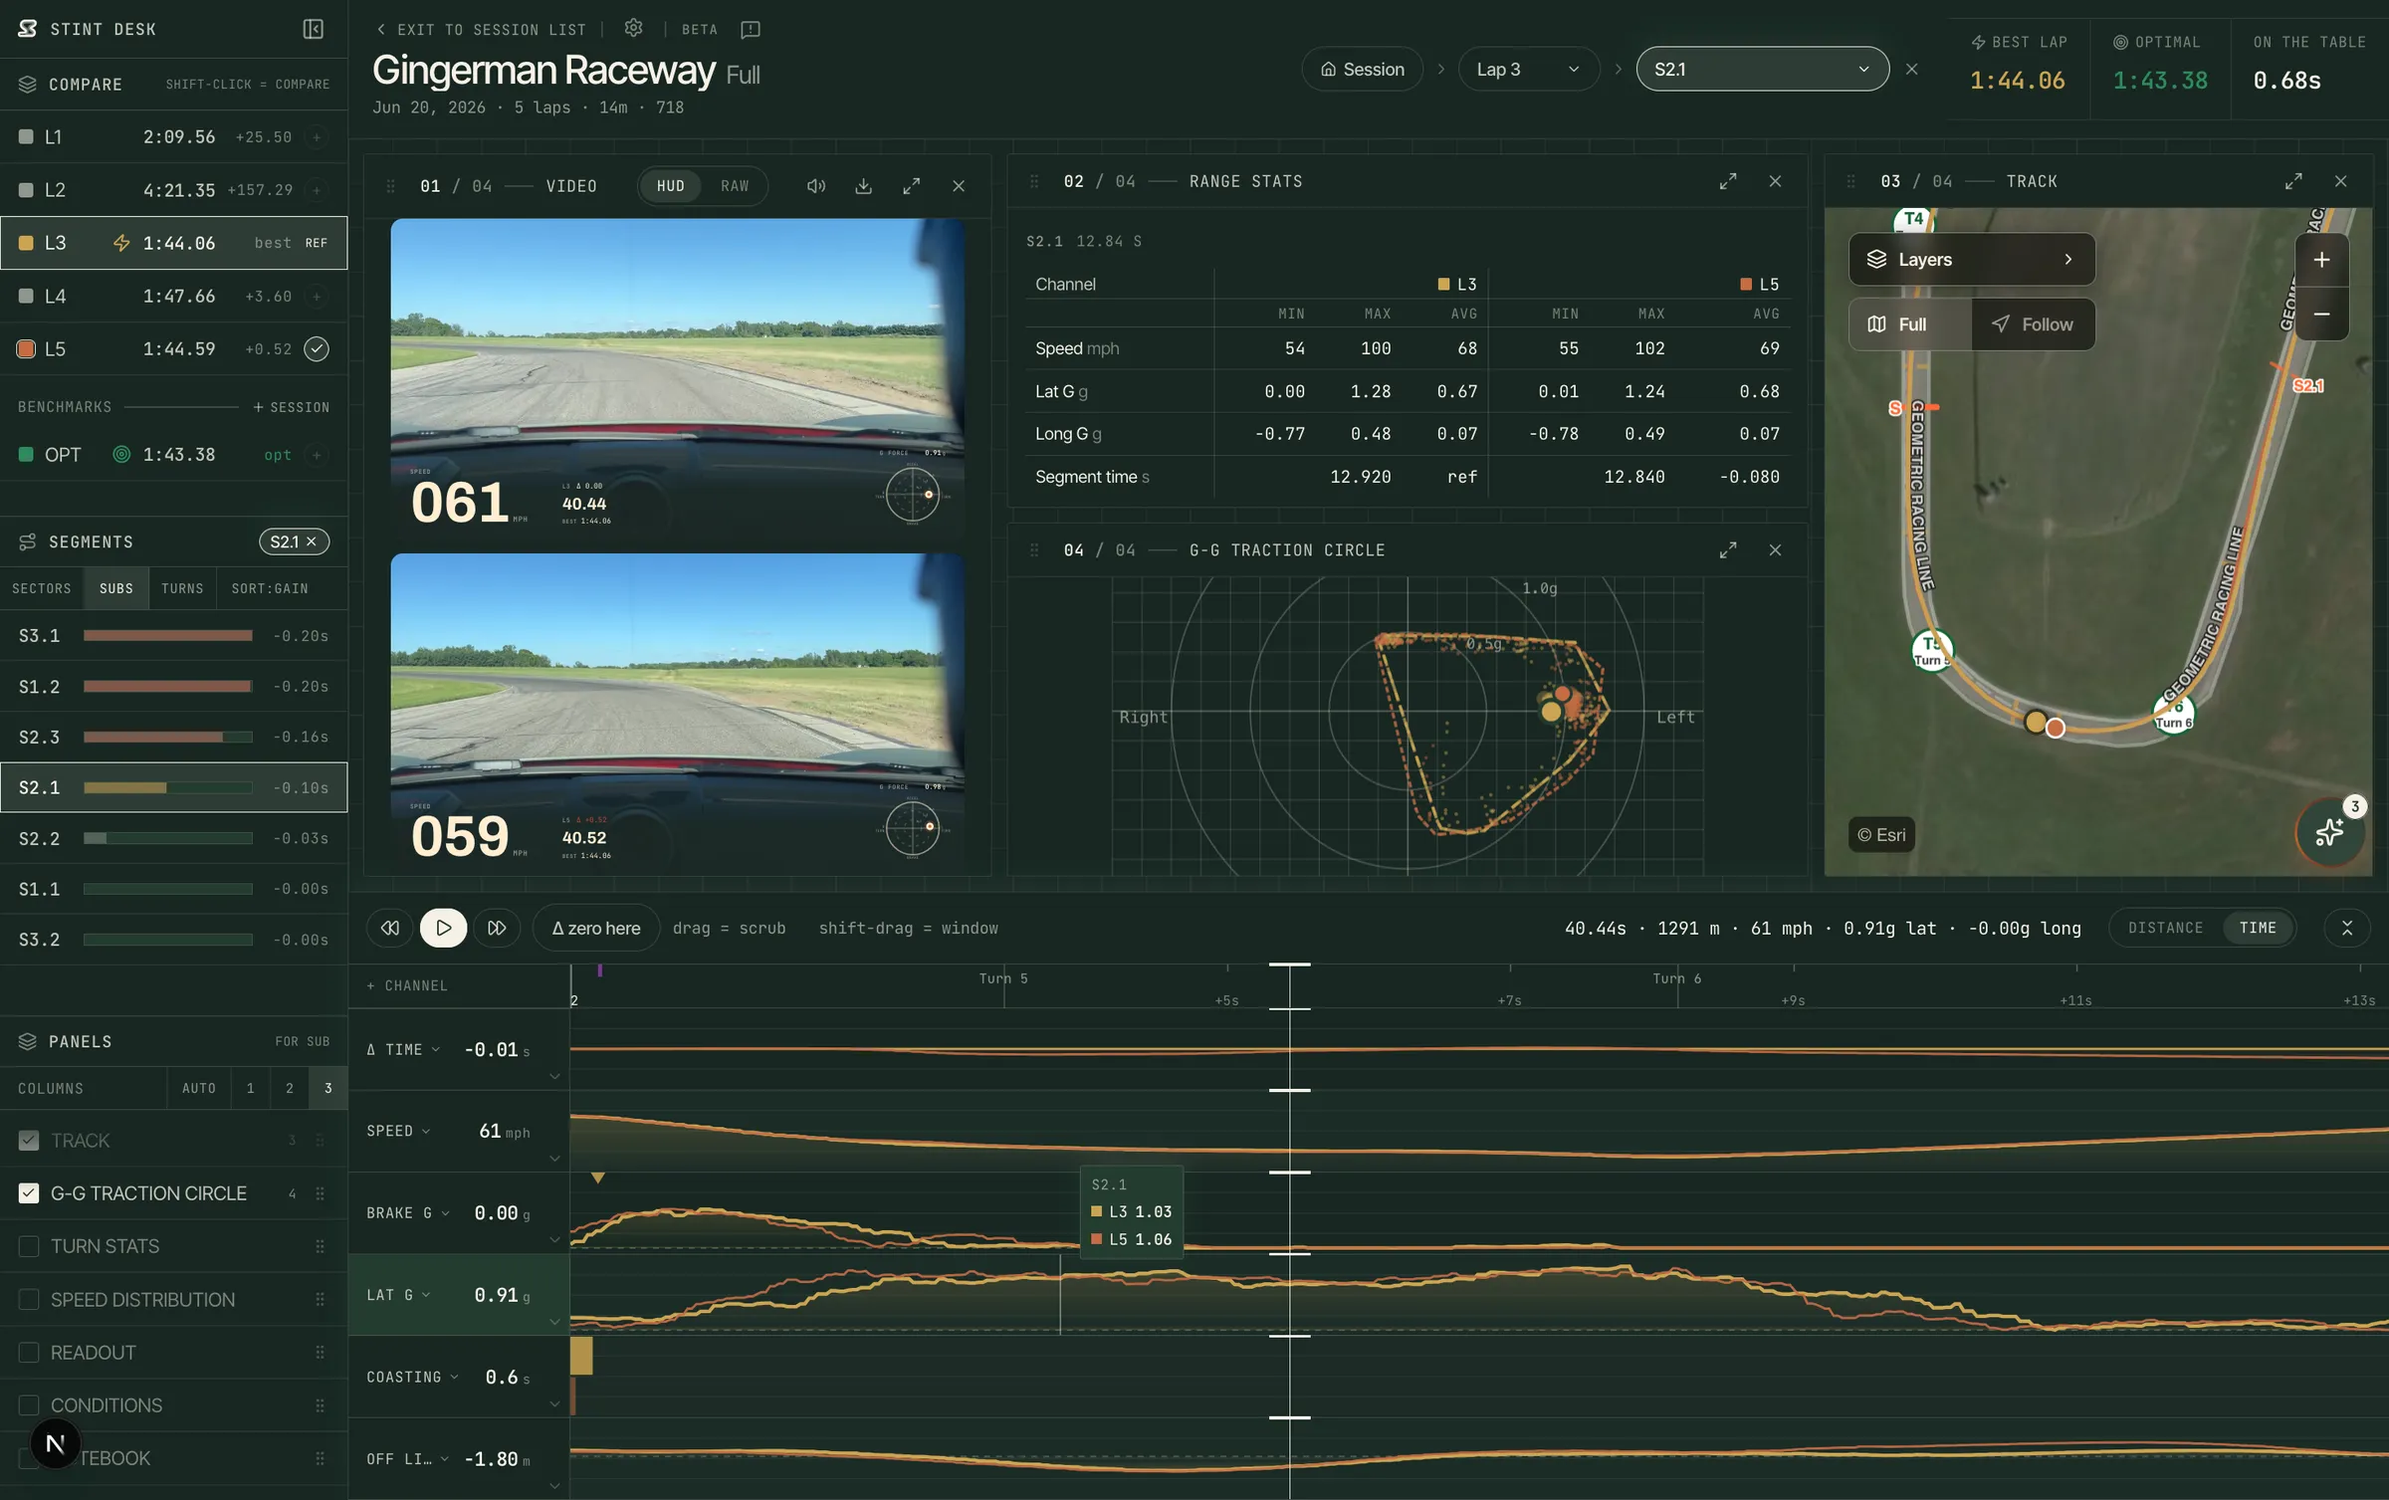Viewport: 2389px width, 1500px height.
Task: Expand the Video panel to fullscreen
Action: point(911,186)
